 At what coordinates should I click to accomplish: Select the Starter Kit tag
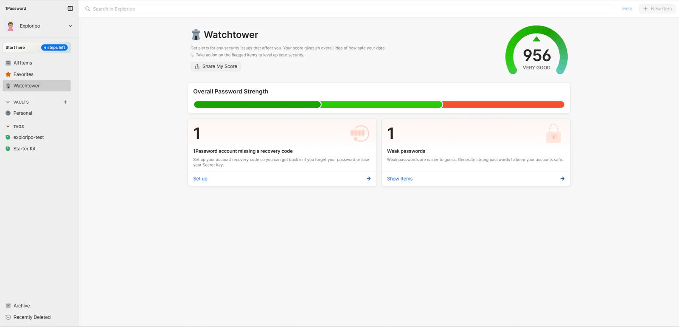[x=36, y=149]
